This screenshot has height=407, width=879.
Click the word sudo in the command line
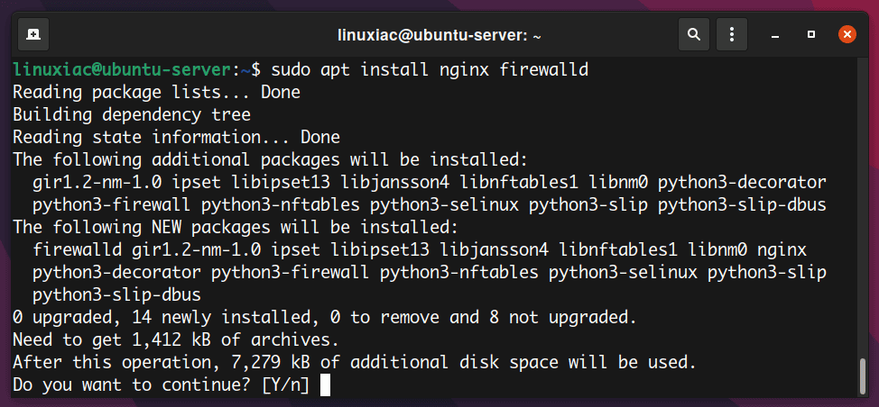pyautogui.click(x=291, y=70)
